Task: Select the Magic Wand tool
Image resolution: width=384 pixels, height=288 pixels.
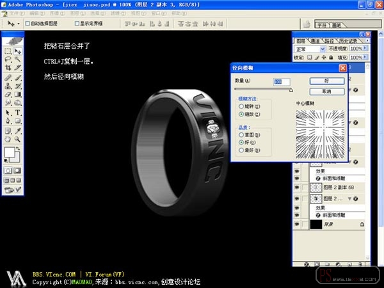Action: [x=18, y=60]
